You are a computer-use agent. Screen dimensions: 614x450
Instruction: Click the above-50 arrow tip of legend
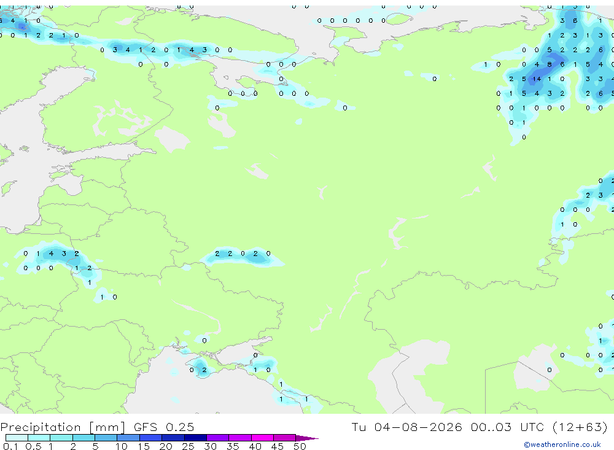(307, 438)
